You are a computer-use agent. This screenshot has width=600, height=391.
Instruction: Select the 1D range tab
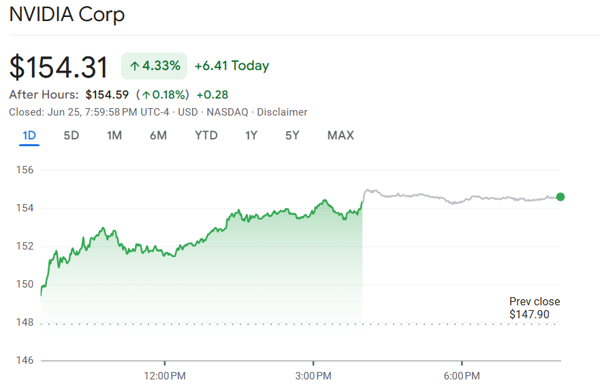point(29,135)
